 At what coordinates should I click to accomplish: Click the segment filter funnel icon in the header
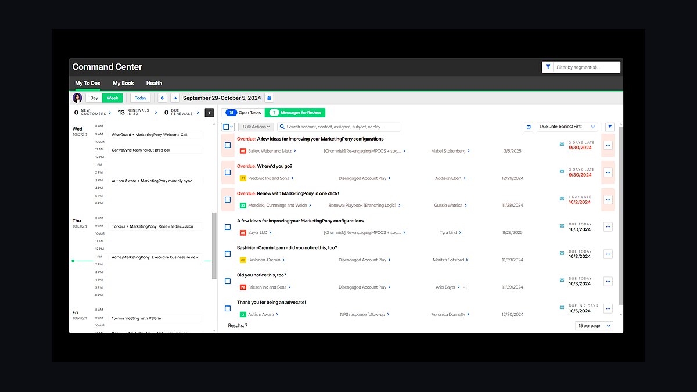point(548,67)
